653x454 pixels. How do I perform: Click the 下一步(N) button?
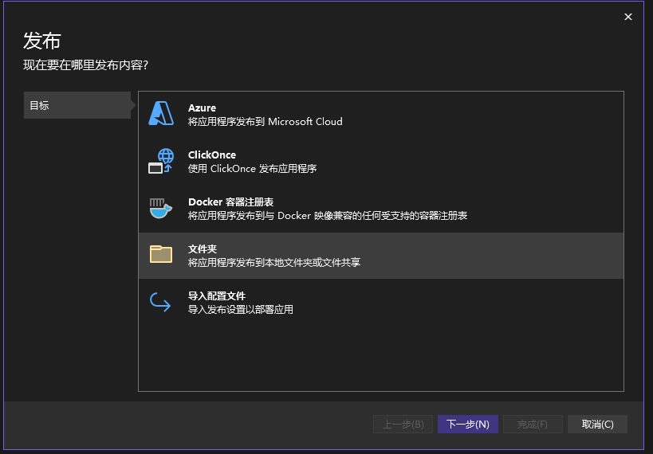click(x=468, y=424)
